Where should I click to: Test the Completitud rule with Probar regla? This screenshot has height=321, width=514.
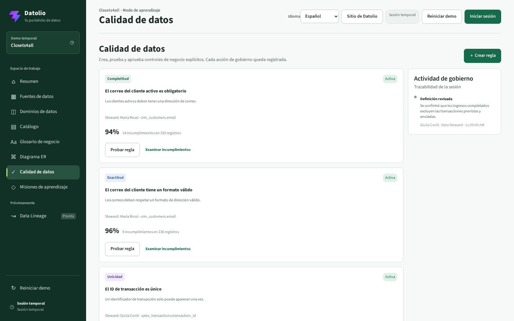(122, 150)
